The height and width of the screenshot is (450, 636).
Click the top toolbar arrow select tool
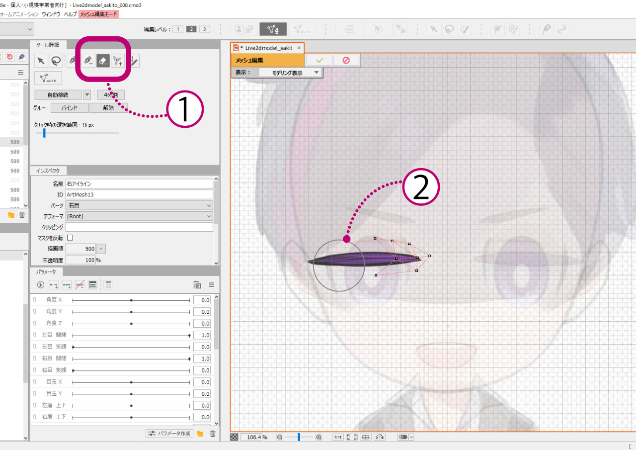[434, 29]
